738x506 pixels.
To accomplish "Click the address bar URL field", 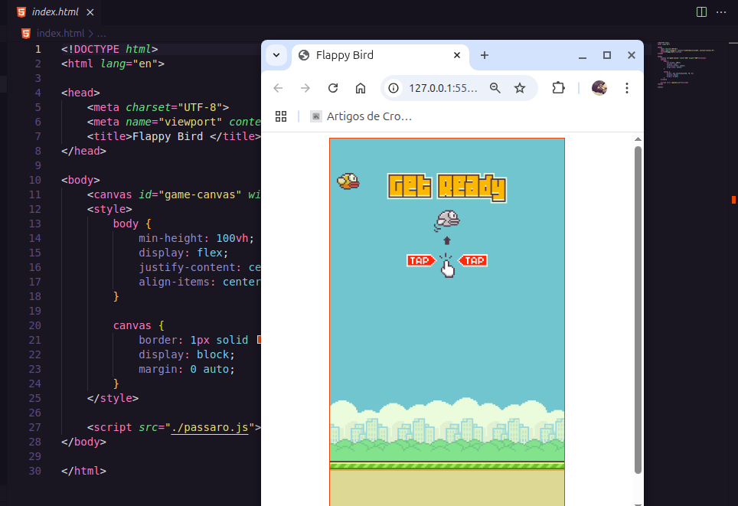I will (443, 88).
